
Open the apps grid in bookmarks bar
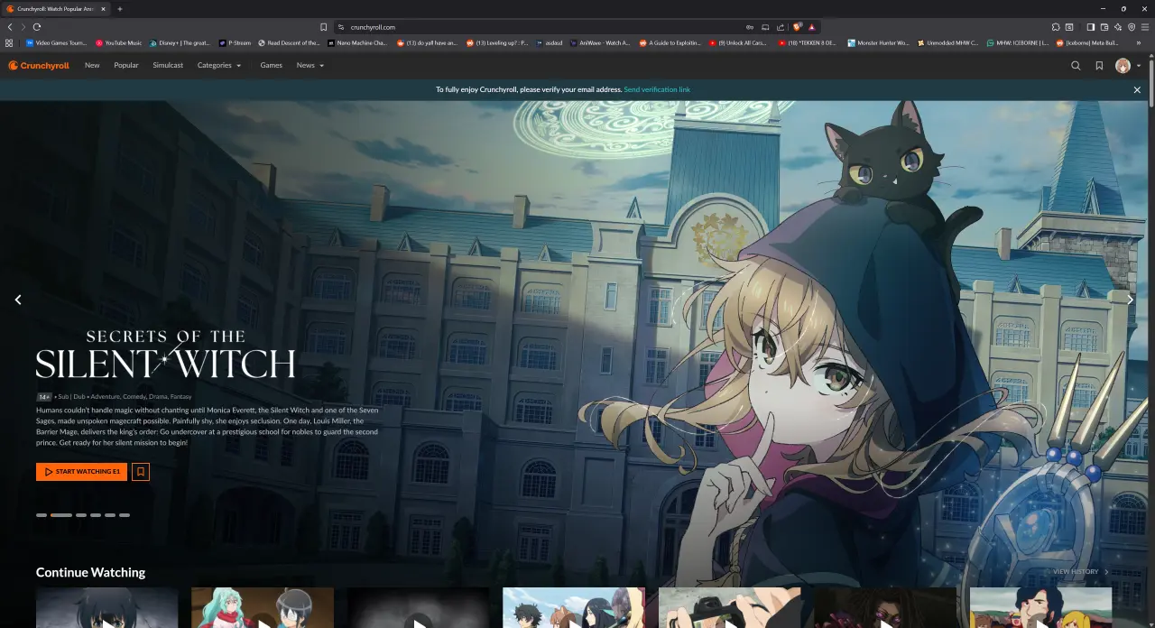point(9,42)
